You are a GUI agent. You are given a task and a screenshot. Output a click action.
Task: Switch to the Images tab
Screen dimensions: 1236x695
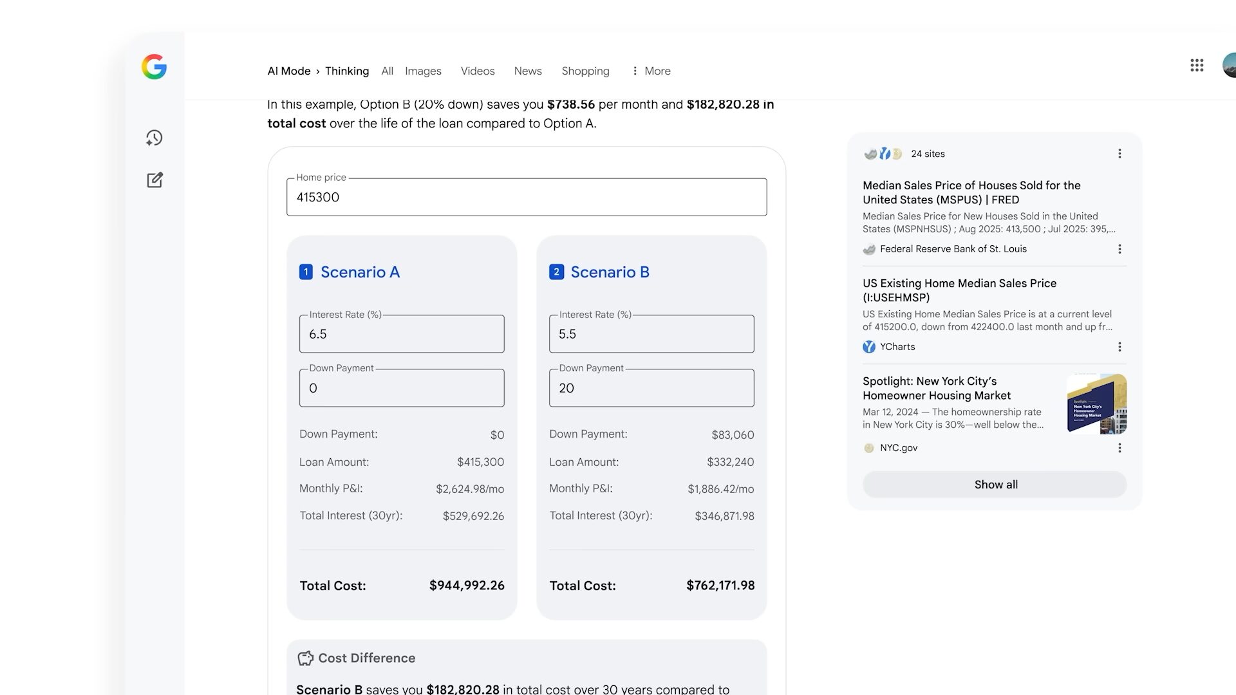[423, 71]
